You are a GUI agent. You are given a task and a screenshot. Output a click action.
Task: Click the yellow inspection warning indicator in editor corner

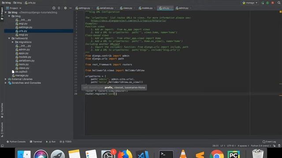pos(280,12)
